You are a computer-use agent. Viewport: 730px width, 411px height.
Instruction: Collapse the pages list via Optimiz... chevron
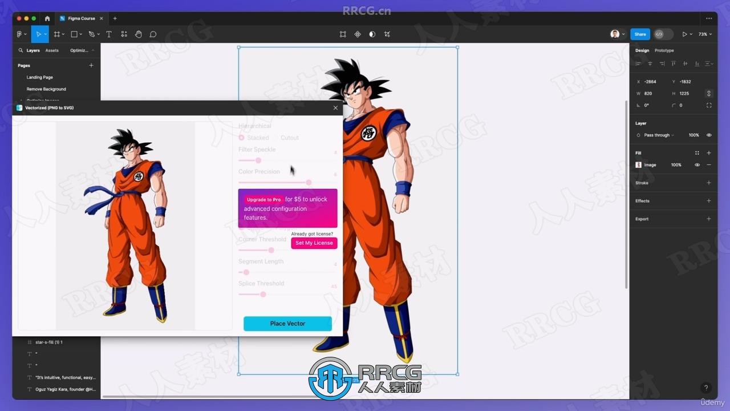(93, 50)
